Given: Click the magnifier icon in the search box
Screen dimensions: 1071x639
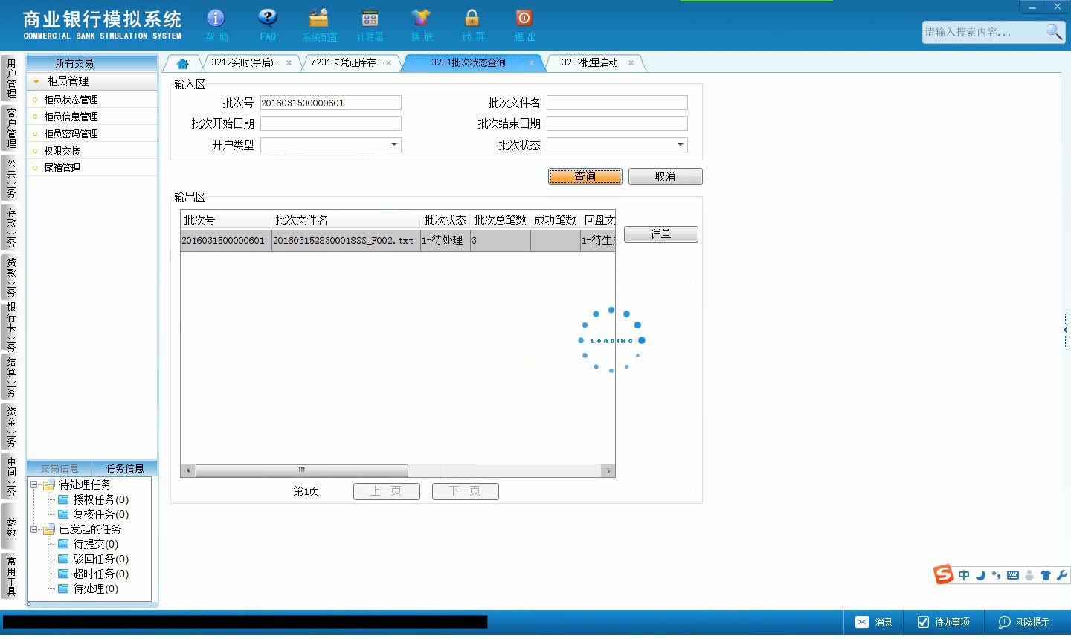Looking at the screenshot, I should (1053, 31).
